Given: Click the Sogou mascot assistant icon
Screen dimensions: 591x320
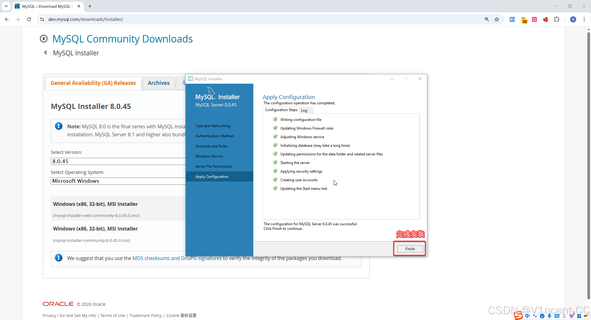Looking at the screenshot, I should [586, 316].
